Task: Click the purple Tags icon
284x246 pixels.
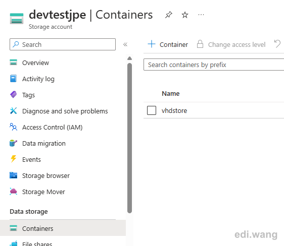Action: tap(14, 94)
